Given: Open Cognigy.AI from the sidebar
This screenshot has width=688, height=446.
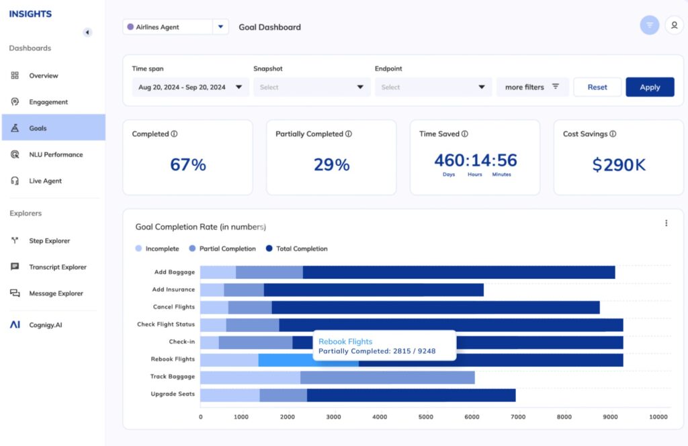Looking at the screenshot, I should [45, 325].
